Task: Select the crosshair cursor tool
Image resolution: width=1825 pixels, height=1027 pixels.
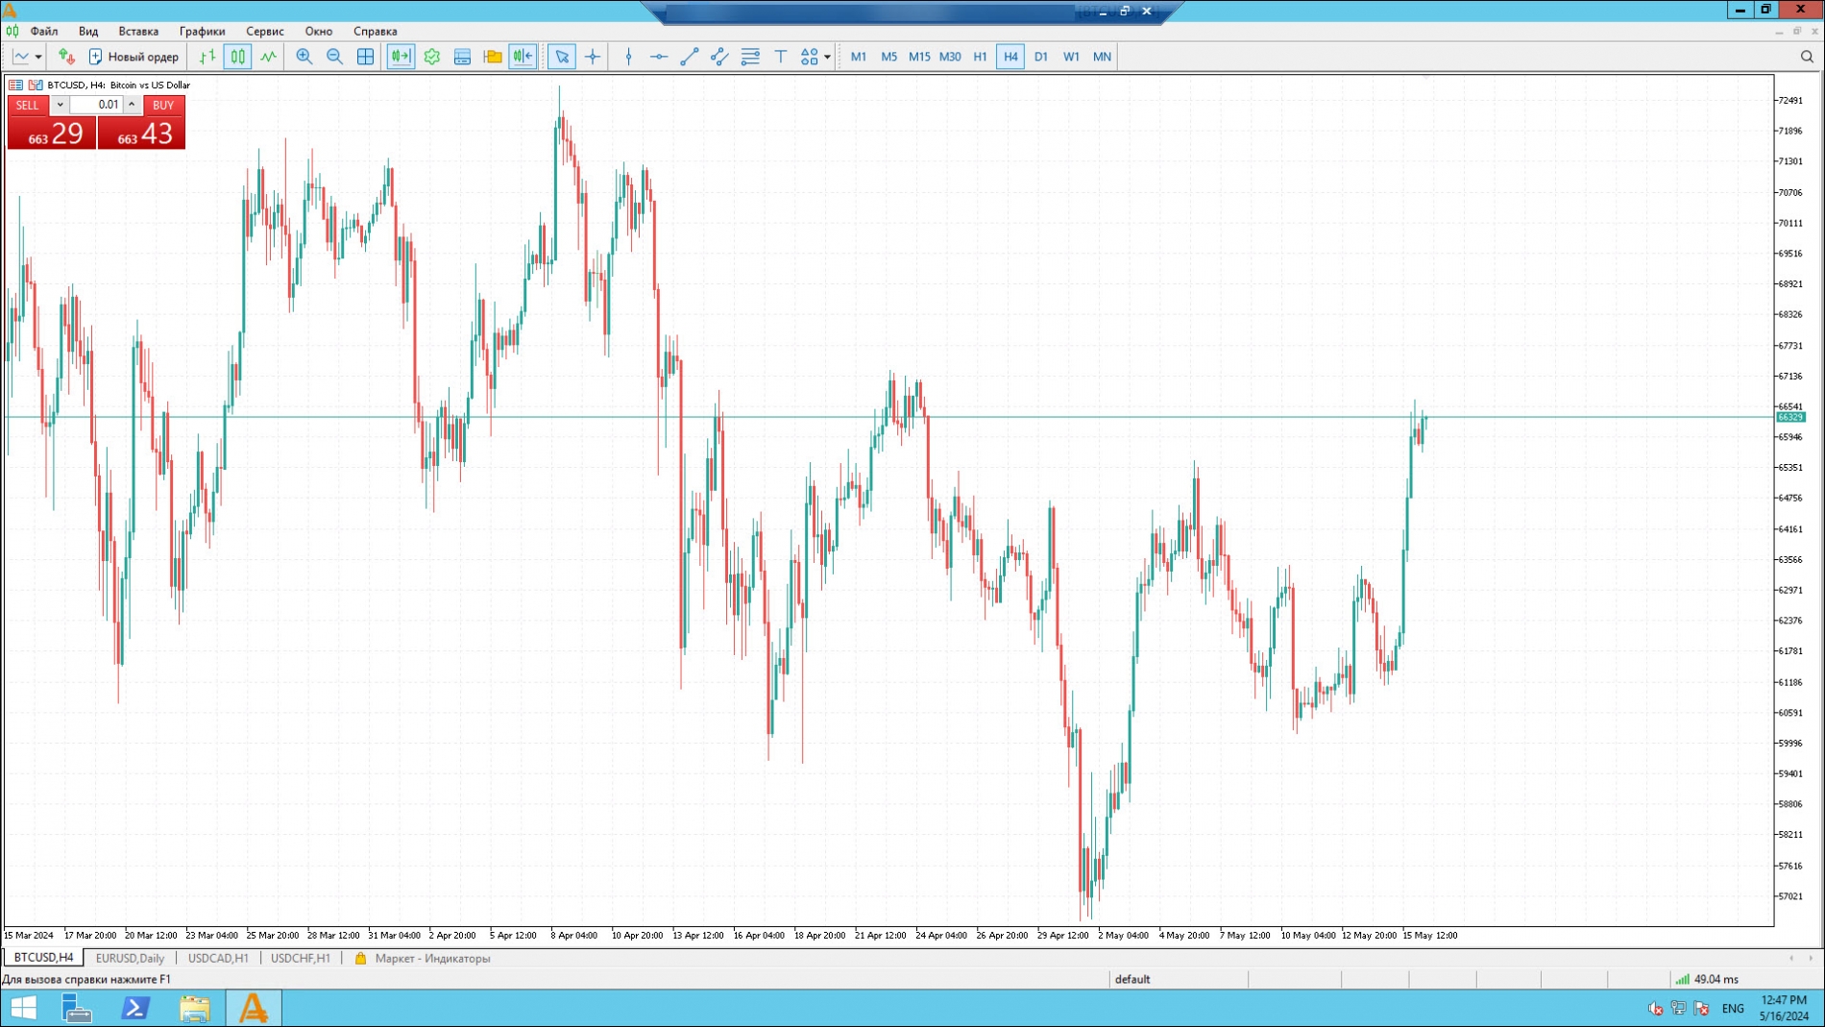Action: click(x=593, y=57)
